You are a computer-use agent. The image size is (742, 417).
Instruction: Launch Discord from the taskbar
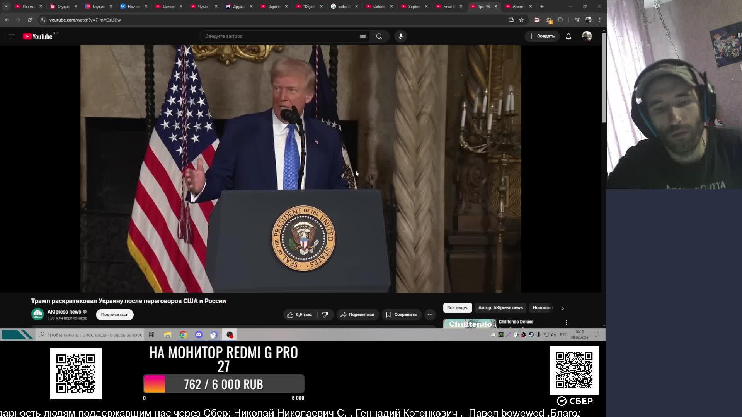tap(199, 335)
